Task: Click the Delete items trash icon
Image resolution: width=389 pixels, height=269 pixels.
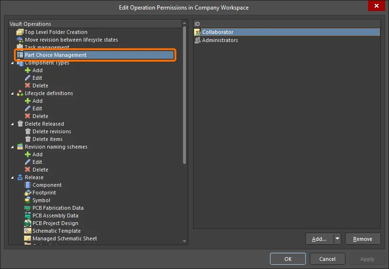Action: click(x=28, y=139)
